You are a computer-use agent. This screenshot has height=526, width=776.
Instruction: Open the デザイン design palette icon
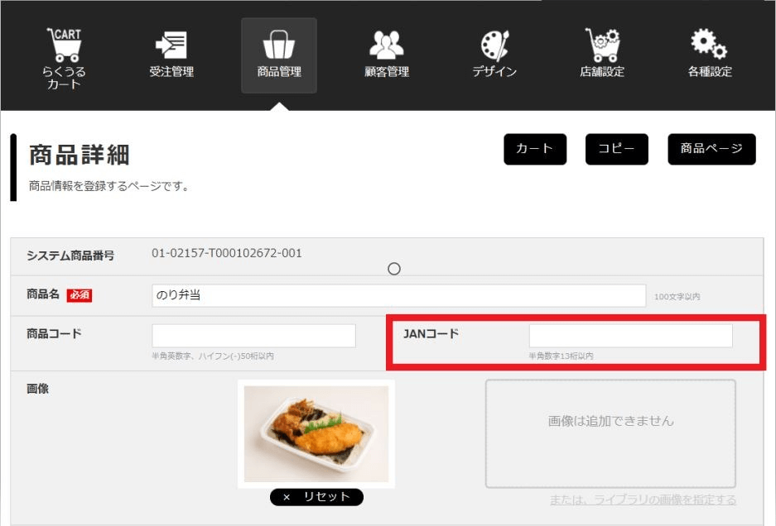coord(494,50)
